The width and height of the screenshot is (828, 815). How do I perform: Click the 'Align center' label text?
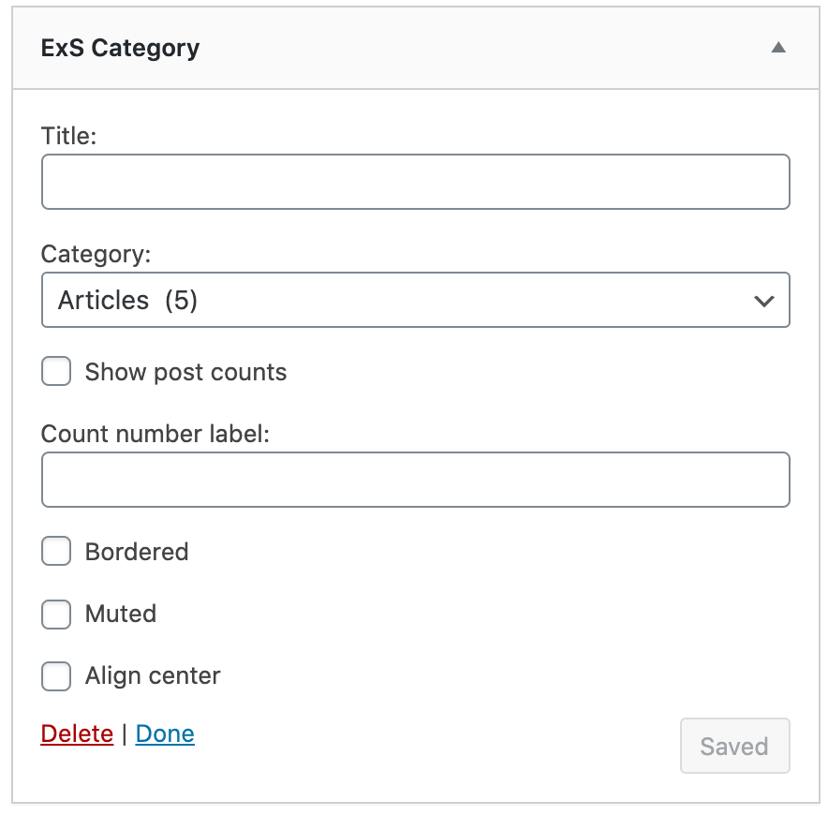[x=153, y=675]
